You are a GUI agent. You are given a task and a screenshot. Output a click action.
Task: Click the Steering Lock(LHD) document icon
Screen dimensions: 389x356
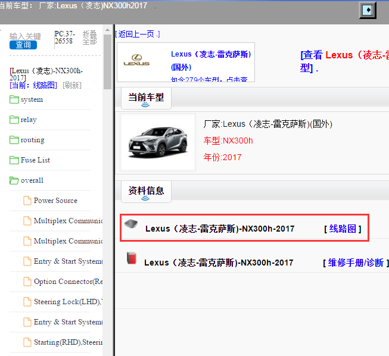[x=27, y=302]
